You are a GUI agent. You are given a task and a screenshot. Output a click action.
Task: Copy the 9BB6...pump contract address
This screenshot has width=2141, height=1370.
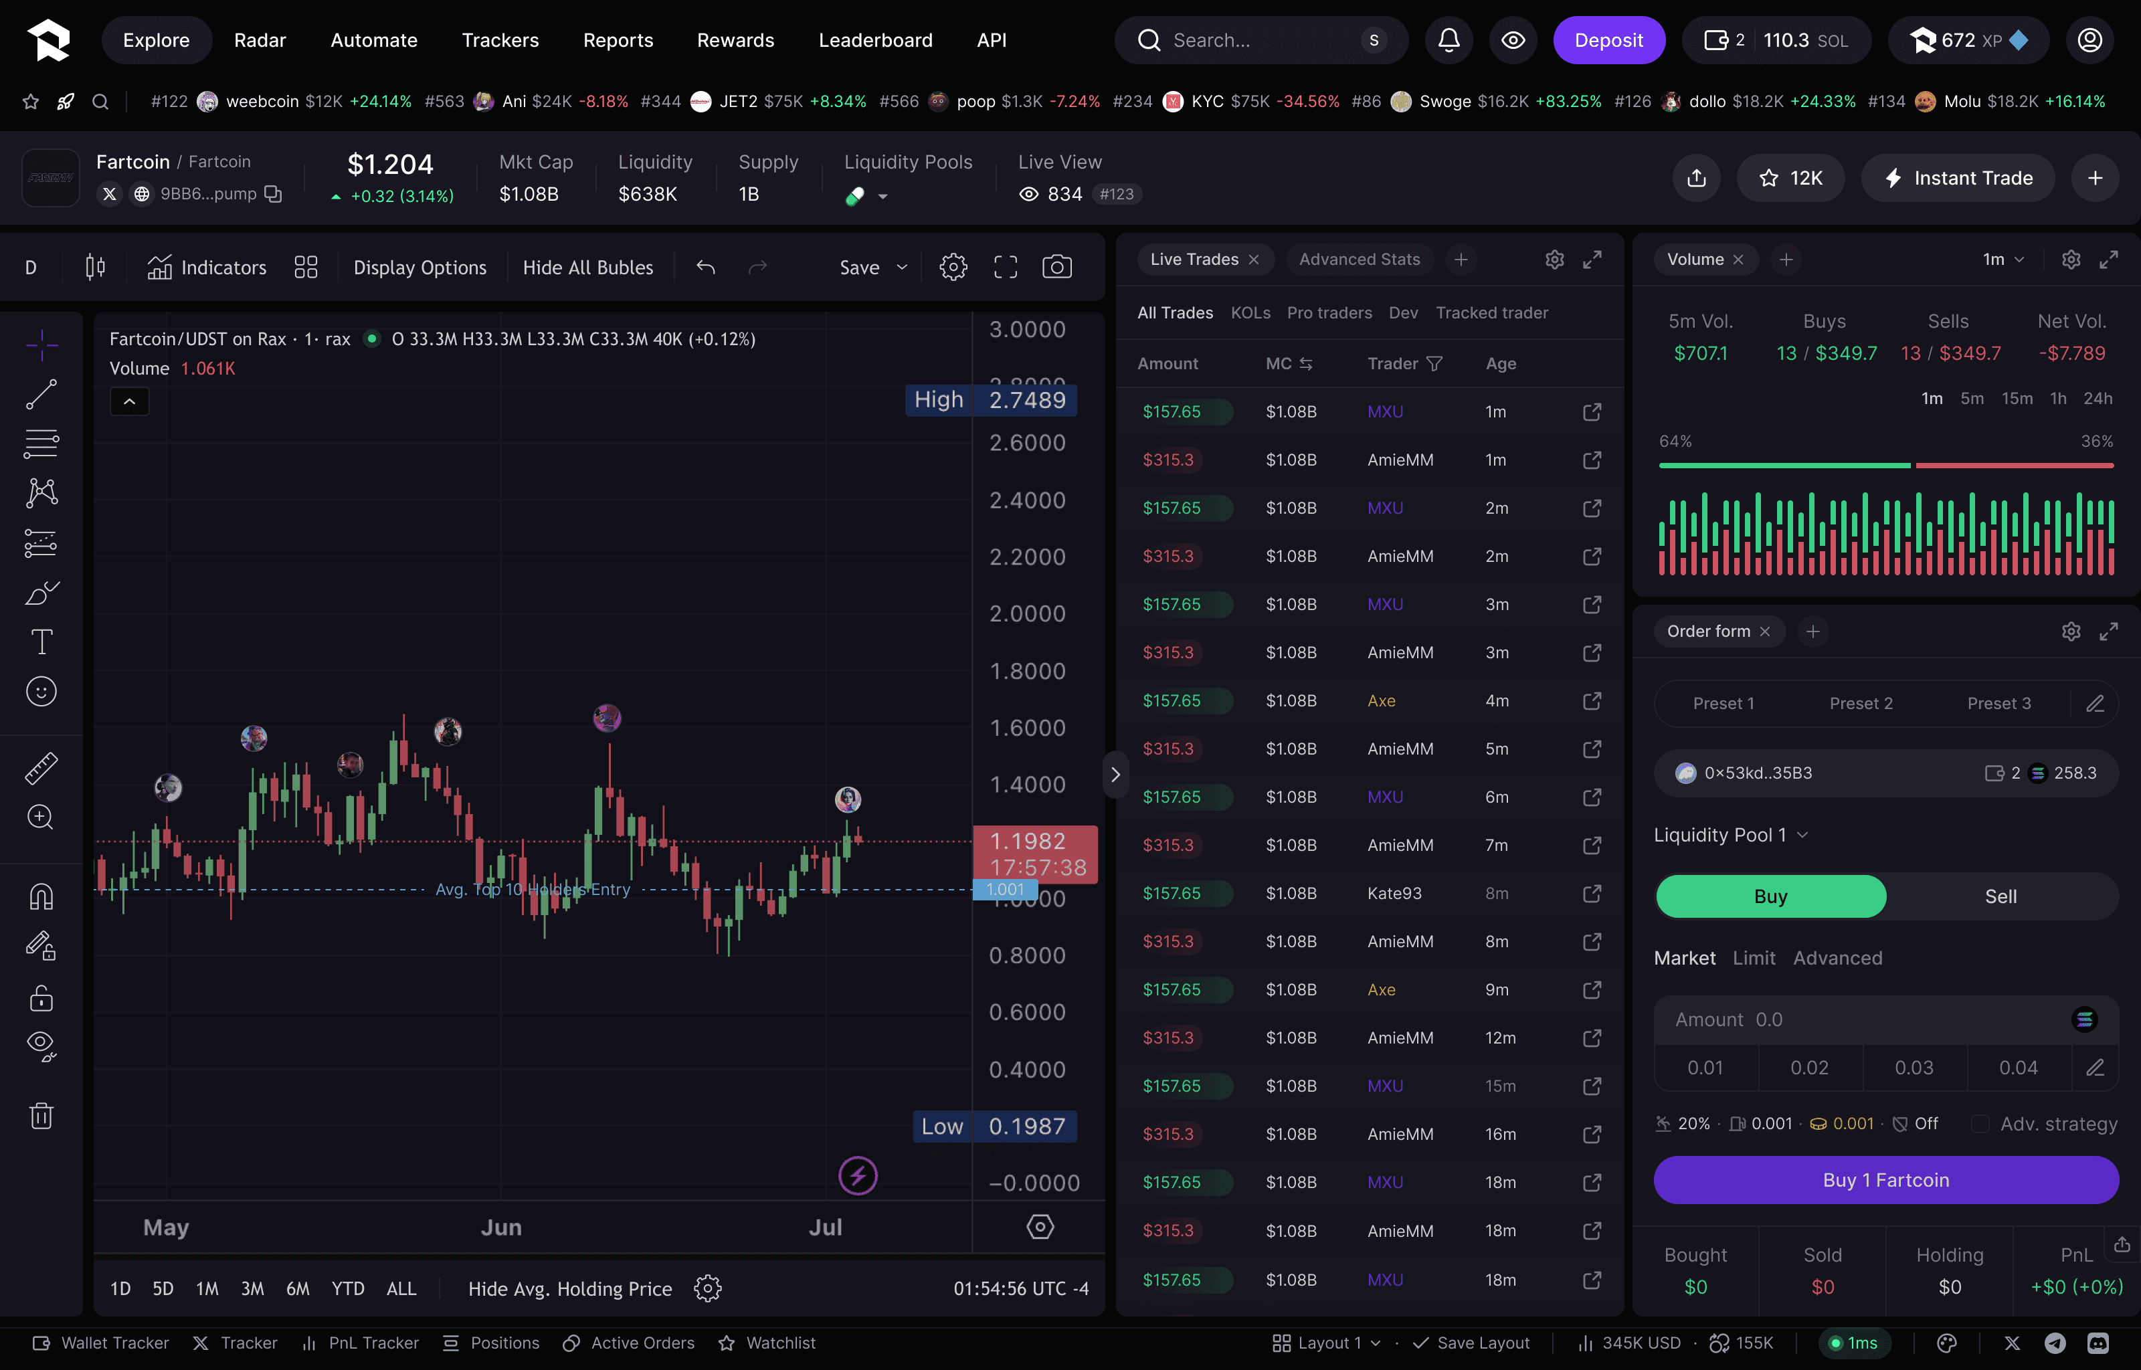tap(274, 194)
